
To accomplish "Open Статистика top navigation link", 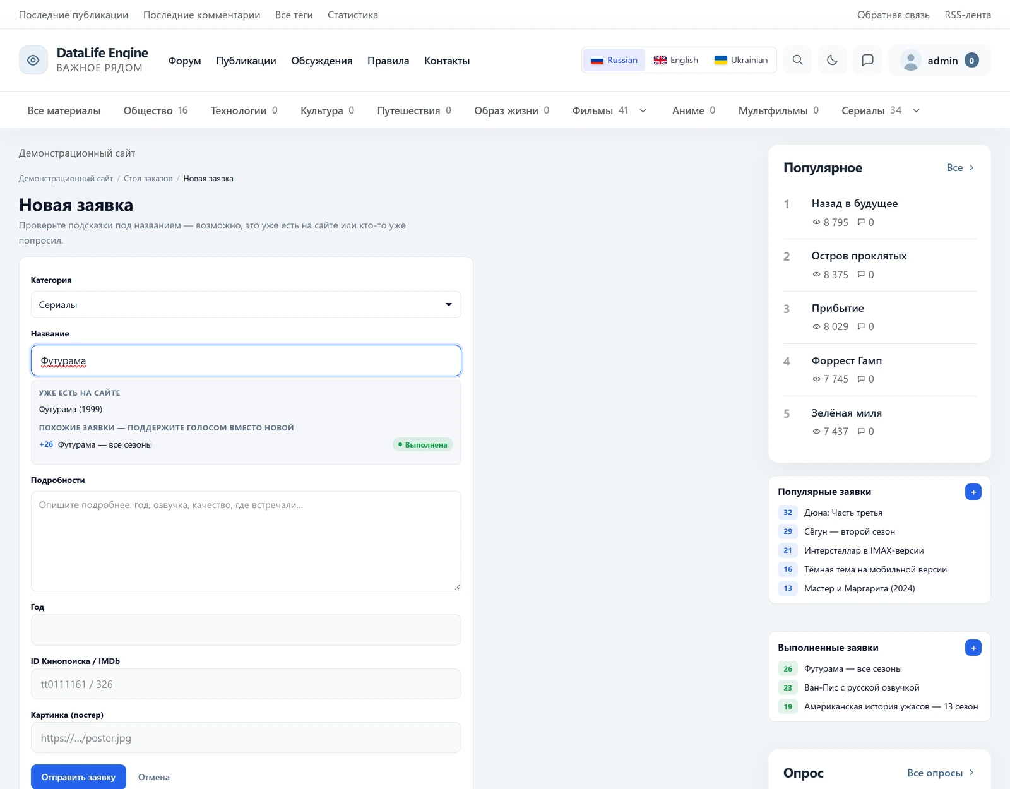I will (x=353, y=15).
